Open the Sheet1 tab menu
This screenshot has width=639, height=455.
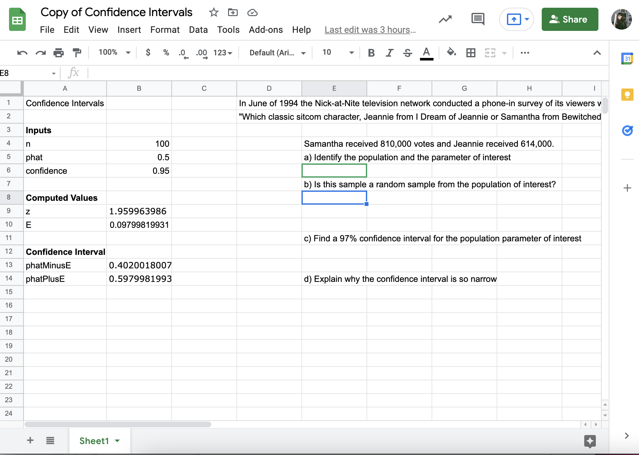point(117,441)
